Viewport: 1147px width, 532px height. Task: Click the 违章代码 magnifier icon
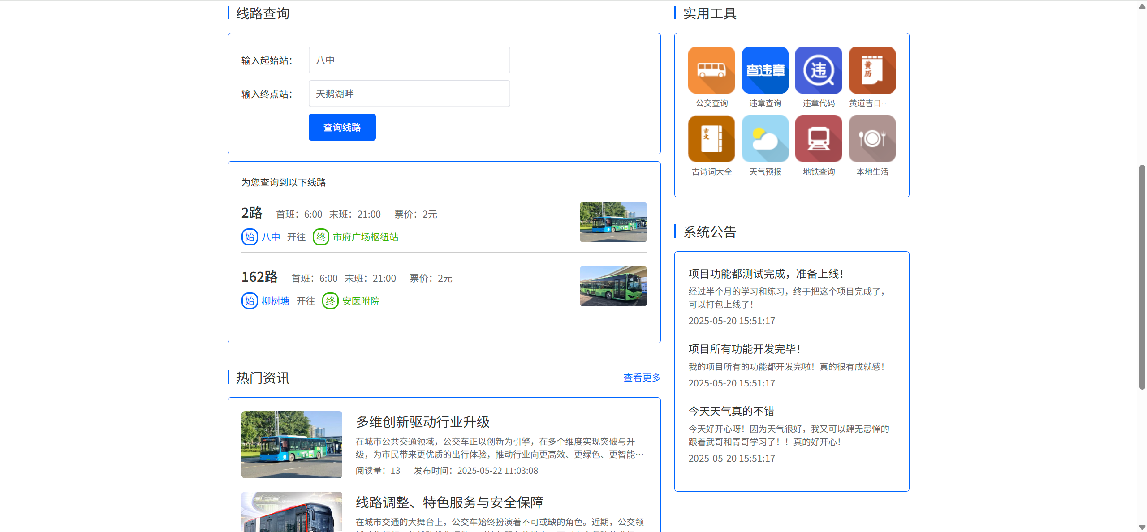pos(818,70)
